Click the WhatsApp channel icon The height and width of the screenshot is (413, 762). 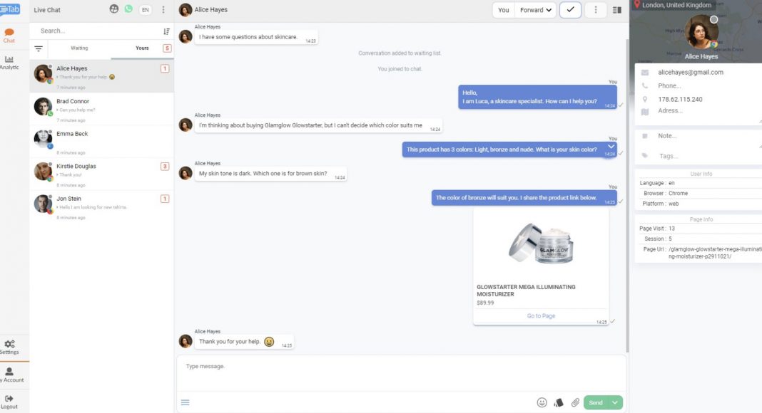click(x=128, y=9)
